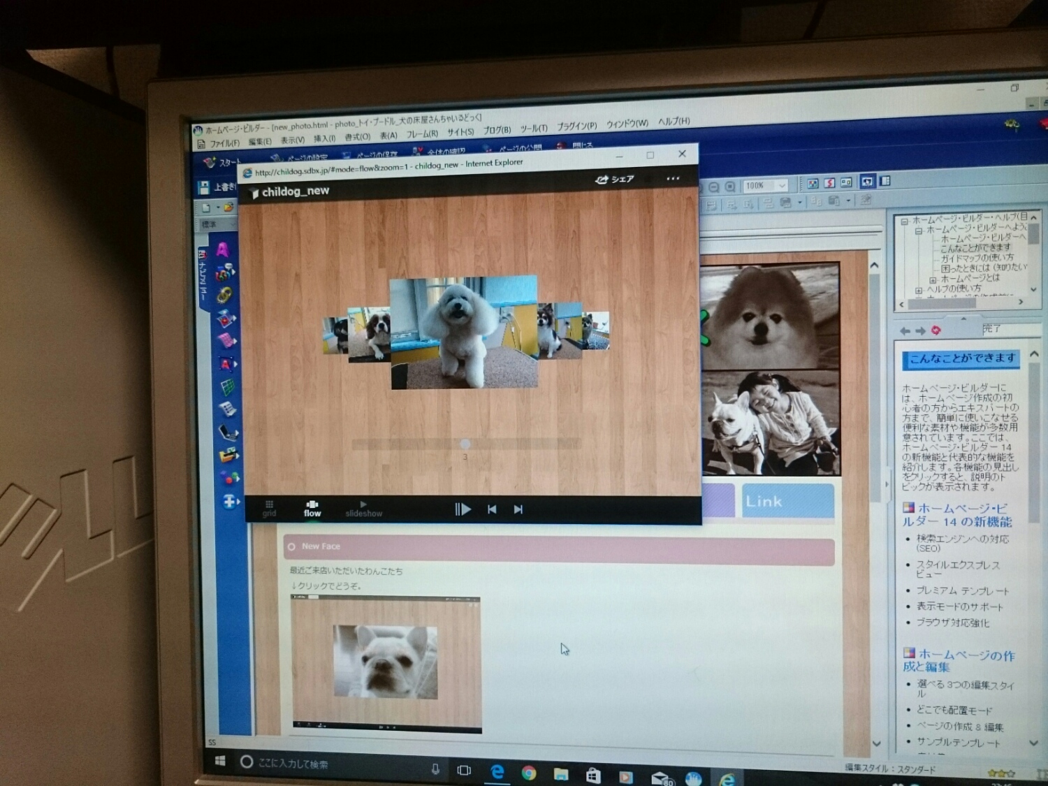Open ブラウザ対応強化 help link
The width and height of the screenshot is (1048, 786).
click(953, 623)
